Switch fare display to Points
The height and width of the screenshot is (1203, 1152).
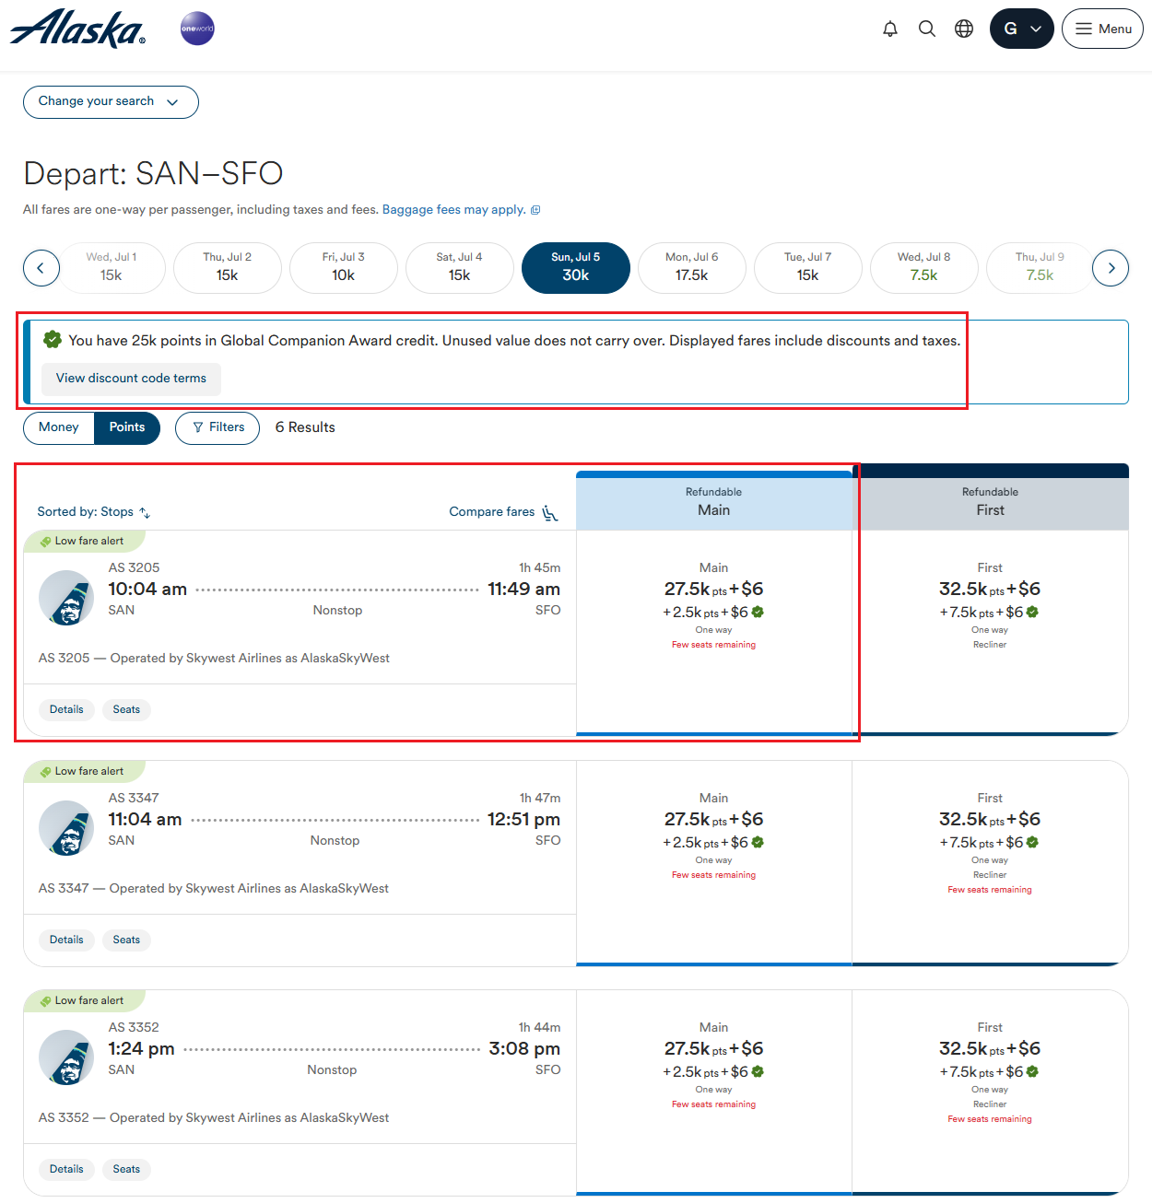[x=127, y=427]
